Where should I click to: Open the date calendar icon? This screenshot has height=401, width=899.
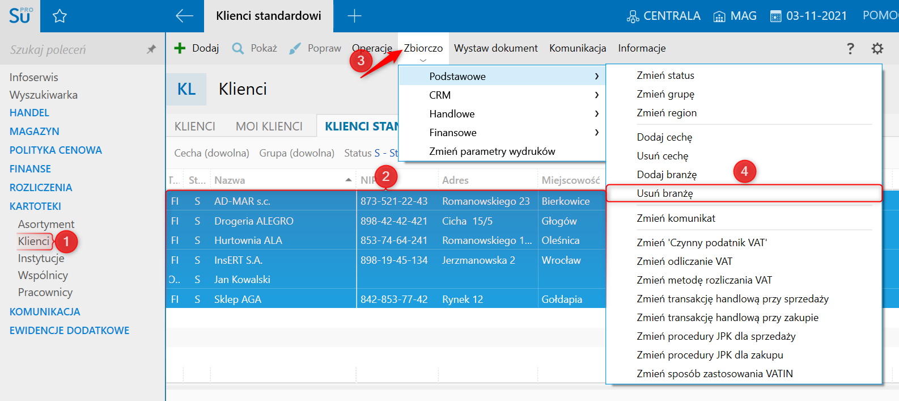(775, 16)
